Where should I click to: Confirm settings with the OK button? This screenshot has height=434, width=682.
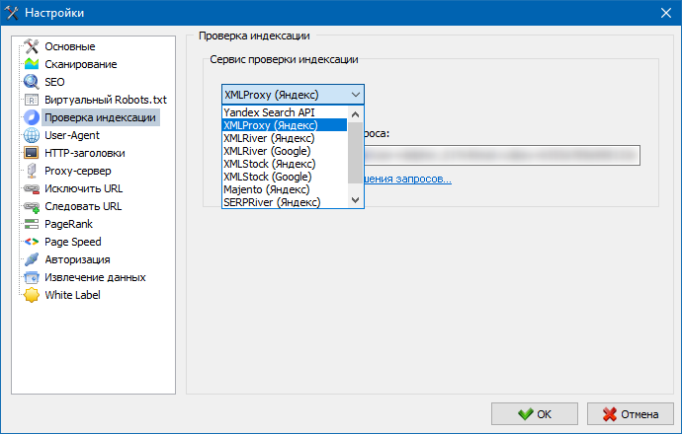535,414
